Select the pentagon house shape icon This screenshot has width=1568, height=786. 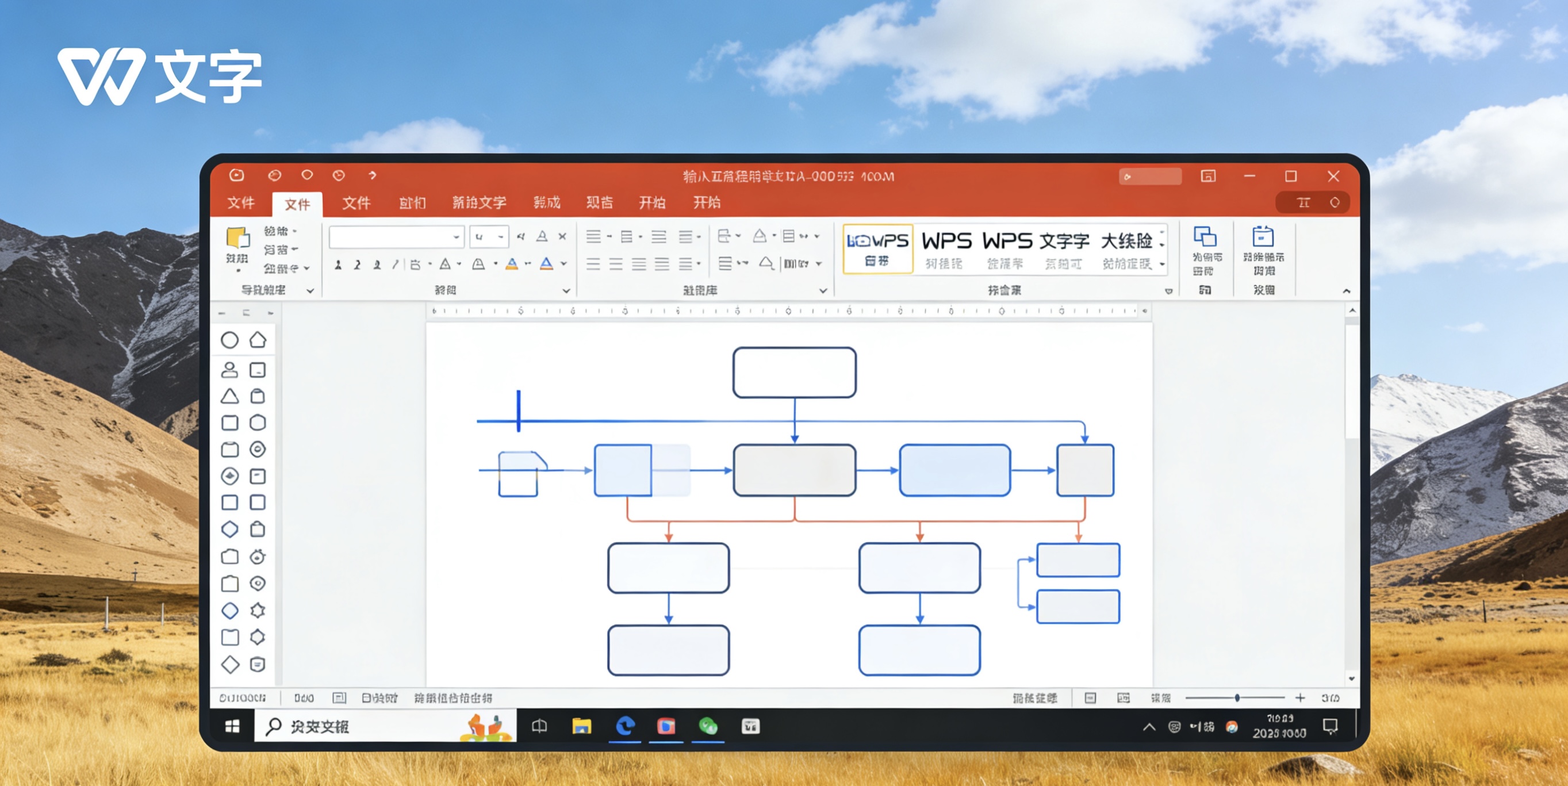[x=258, y=340]
